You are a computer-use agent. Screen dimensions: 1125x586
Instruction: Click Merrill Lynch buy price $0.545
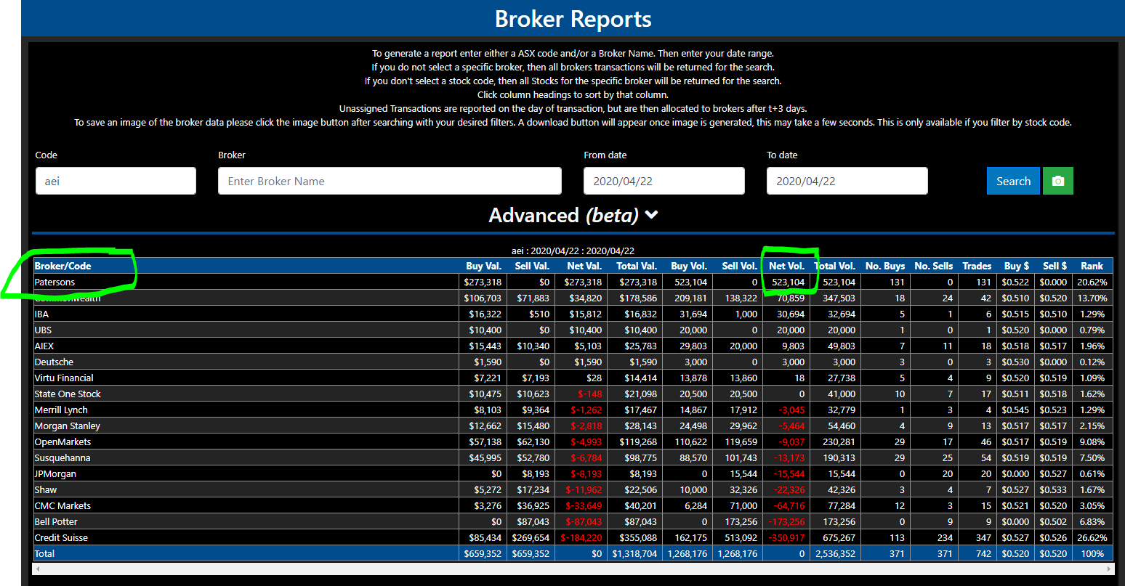pyautogui.click(x=1015, y=410)
